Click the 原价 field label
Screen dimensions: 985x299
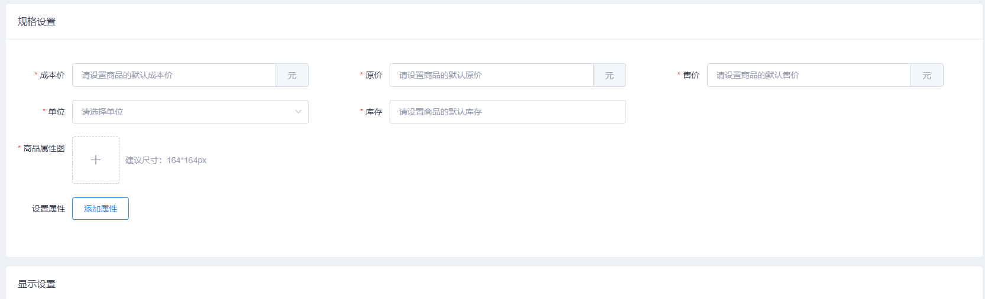[374, 76]
